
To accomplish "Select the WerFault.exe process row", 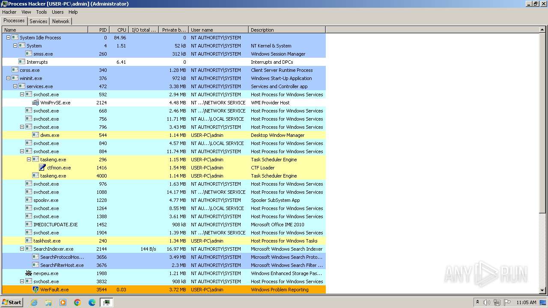I will tap(164, 290).
